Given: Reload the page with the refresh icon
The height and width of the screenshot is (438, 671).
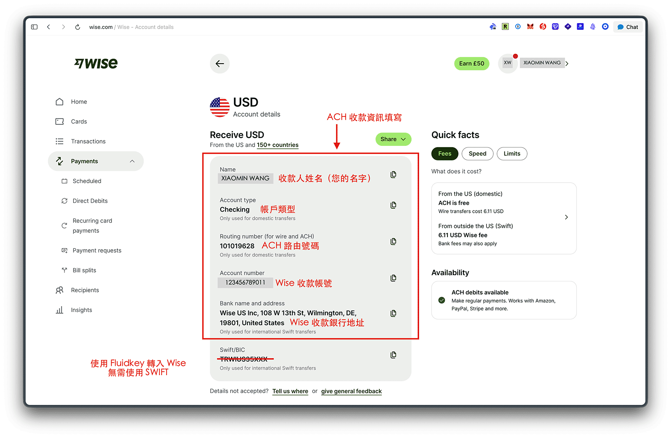Looking at the screenshot, I should click(77, 27).
